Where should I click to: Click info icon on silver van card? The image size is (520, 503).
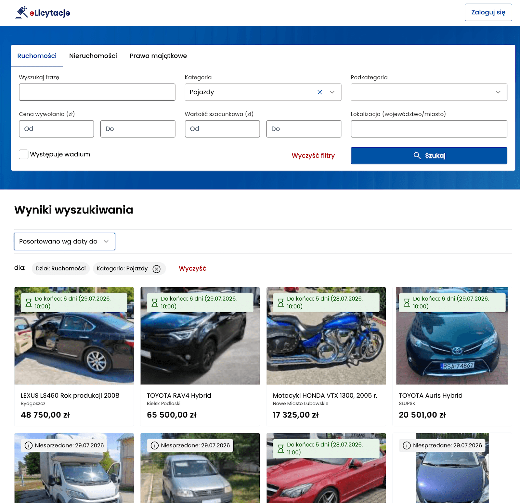pyautogui.click(x=155, y=445)
